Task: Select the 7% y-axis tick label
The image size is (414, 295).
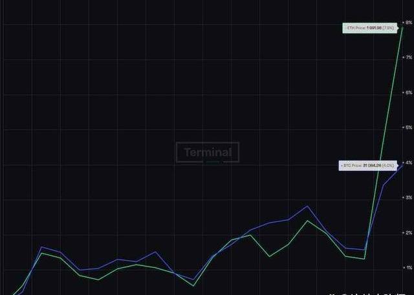Action: [x=408, y=58]
